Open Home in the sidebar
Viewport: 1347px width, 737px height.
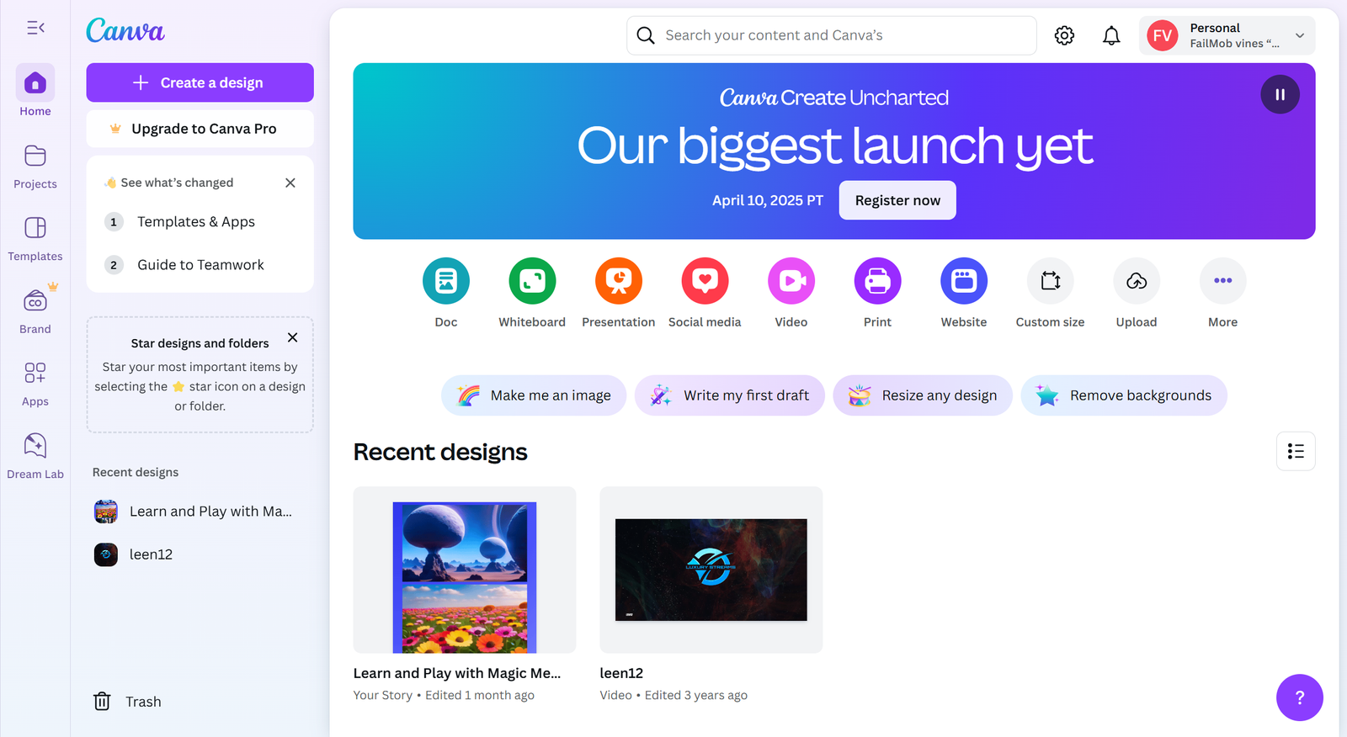[x=35, y=91]
